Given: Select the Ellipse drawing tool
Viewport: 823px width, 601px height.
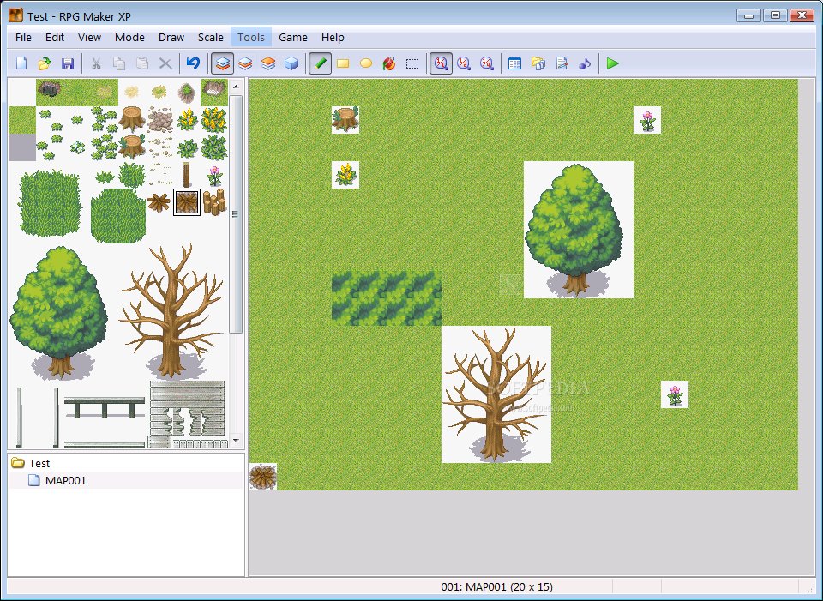Looking at the screenshot, I should click(x=366, y=63).
